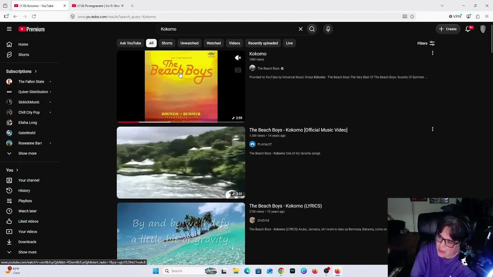Clear the Kokomo search query
Image resolution: width=493 pixels, height=277 pixels.
tap(301, 29)
